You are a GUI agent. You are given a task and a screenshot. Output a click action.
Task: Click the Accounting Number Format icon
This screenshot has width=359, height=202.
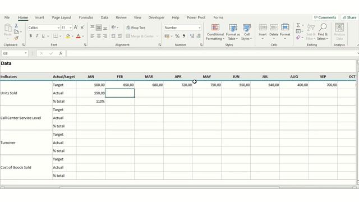[x=167, y=36]
